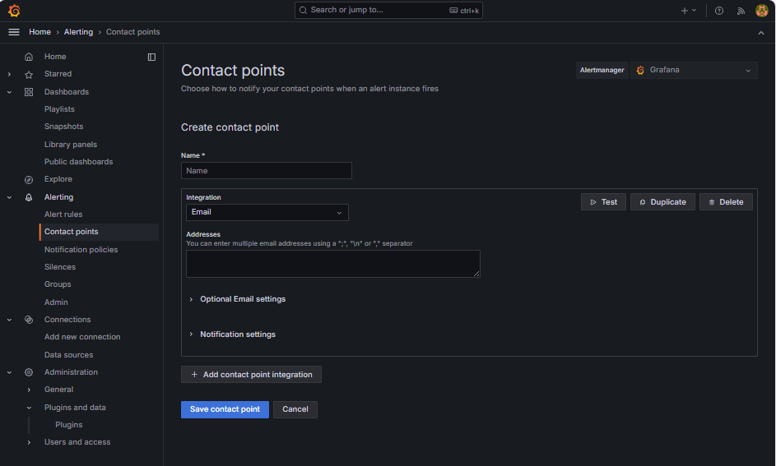Image resolution: width=776 pixels, height=466 pixels.
Task: Dock or undock the sidebar menu icon
Action: tap(151, 57)
